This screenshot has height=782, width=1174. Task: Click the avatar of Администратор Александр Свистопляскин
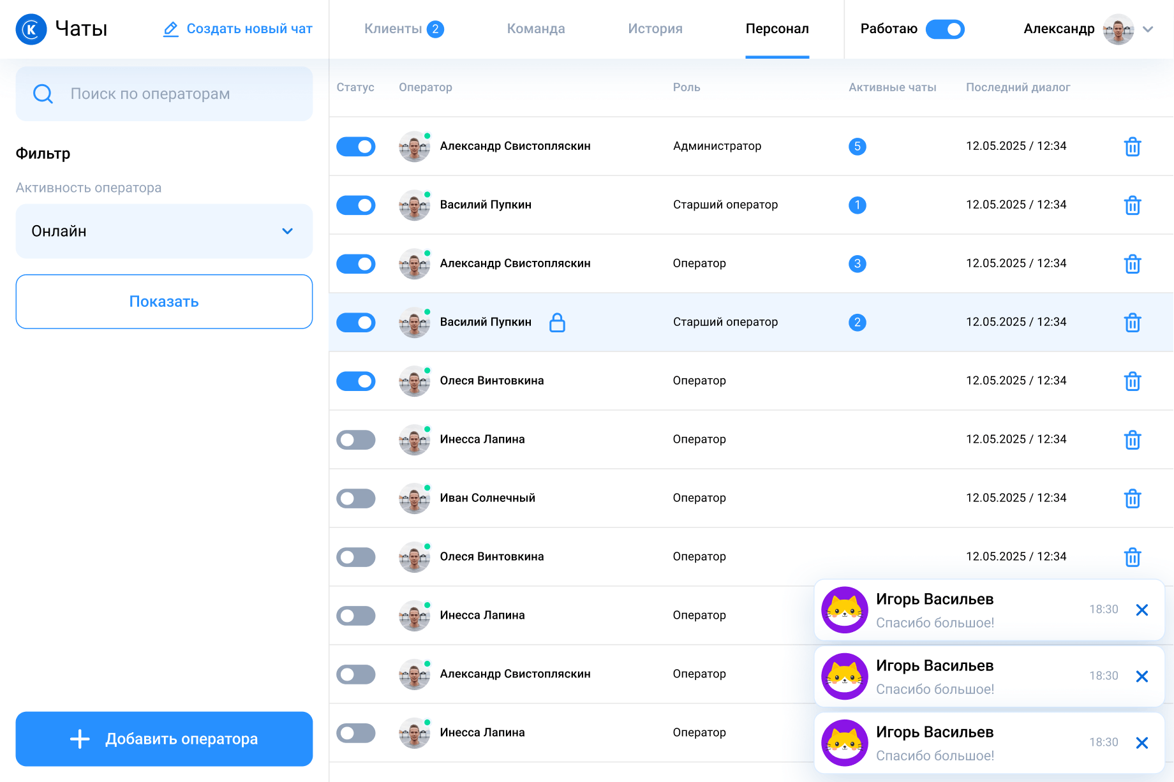point(415,146)
